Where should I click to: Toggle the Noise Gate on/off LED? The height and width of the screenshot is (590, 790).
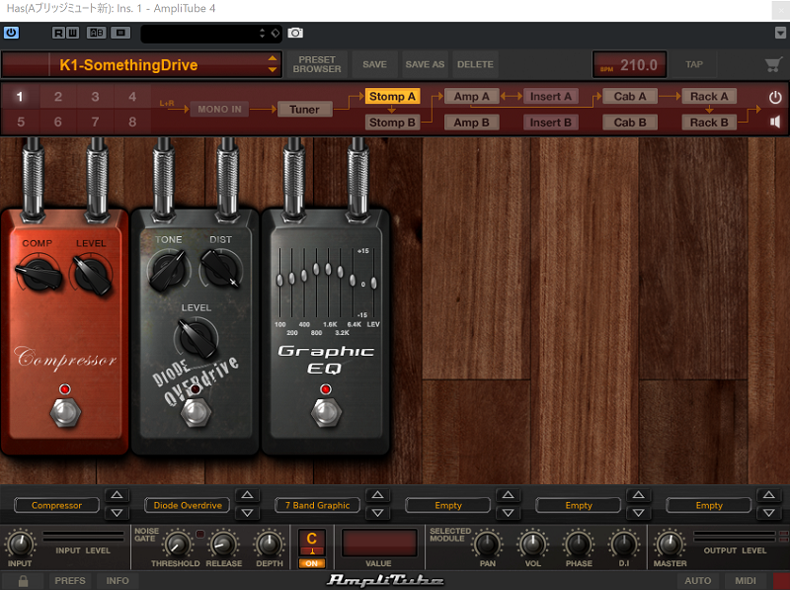pyautogui.click(x=200, y=534)
